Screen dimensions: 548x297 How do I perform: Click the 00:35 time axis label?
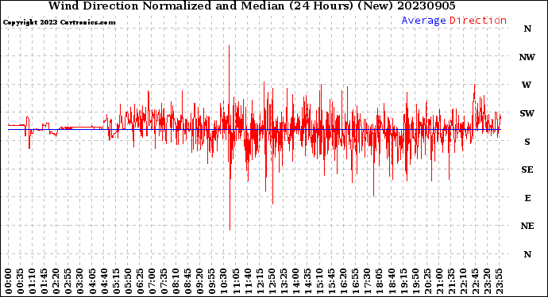(x=21, y=281)
